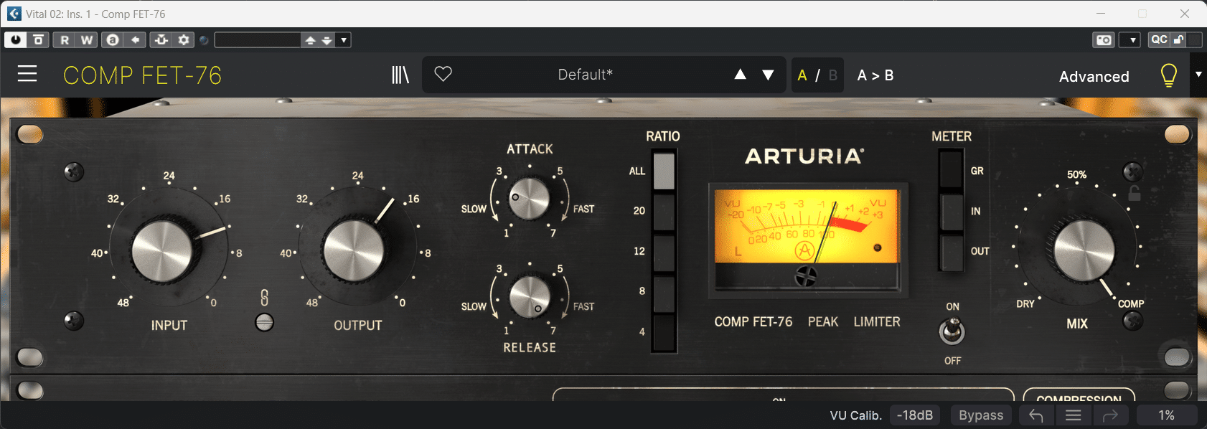1207x429 pixels.
Task: Click the 1% CPU meter
Action: tap(1166, 415)
